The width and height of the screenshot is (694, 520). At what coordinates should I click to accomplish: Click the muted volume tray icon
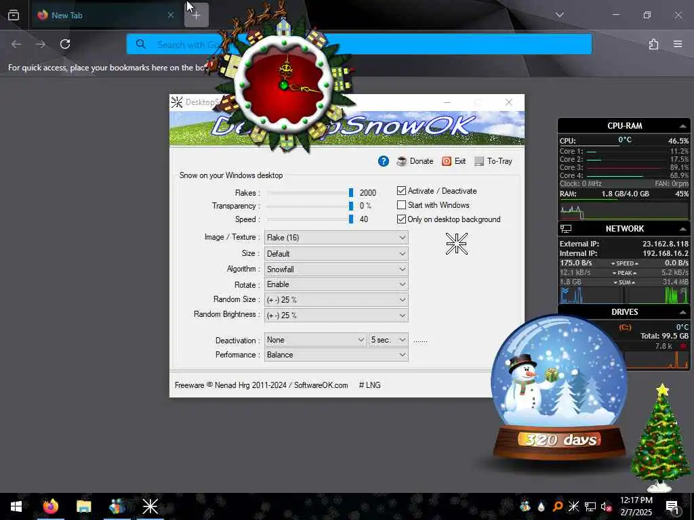click(x=607, y=506)
